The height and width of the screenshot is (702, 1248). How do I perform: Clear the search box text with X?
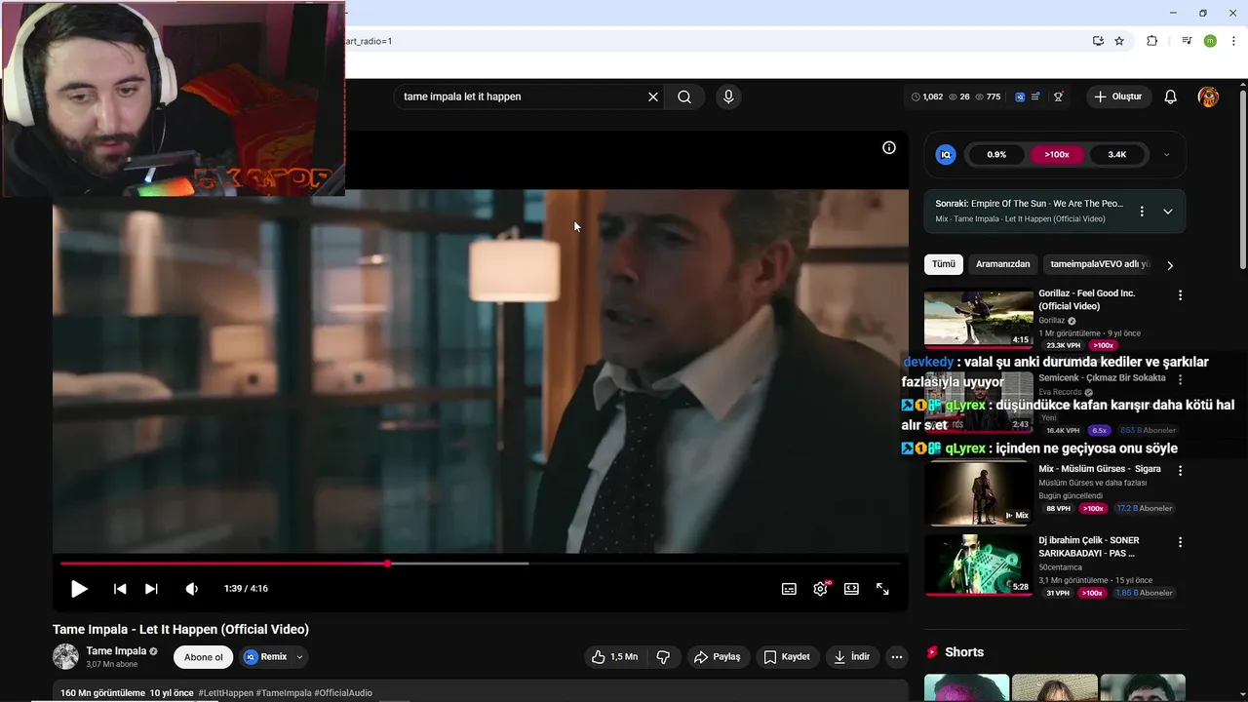point(653,97)
